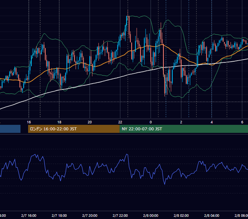Select the NY 22:00-07:00 JST session bar

183,129
